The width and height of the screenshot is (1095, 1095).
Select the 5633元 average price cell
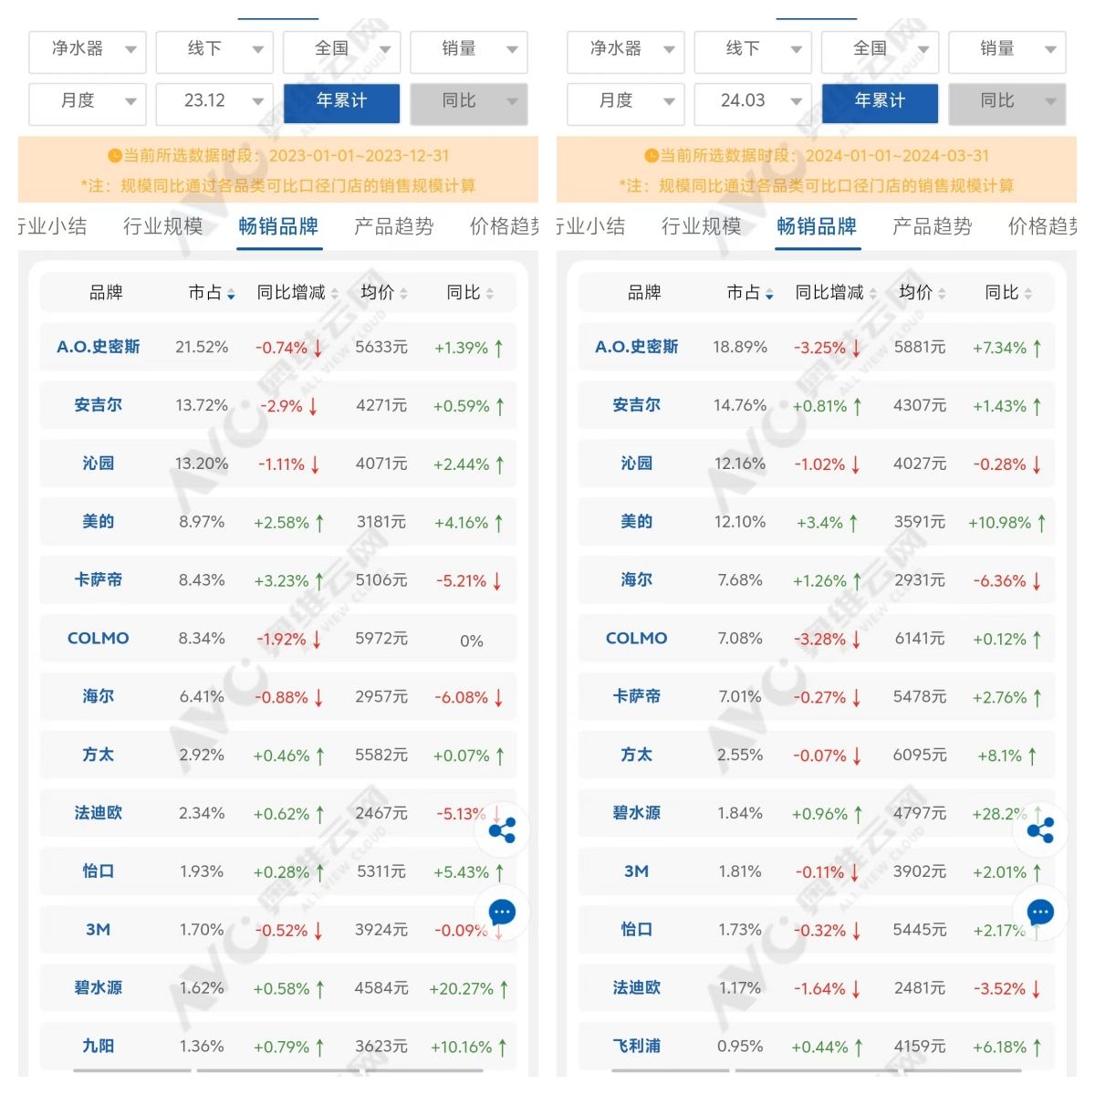[x=381, y=348]
